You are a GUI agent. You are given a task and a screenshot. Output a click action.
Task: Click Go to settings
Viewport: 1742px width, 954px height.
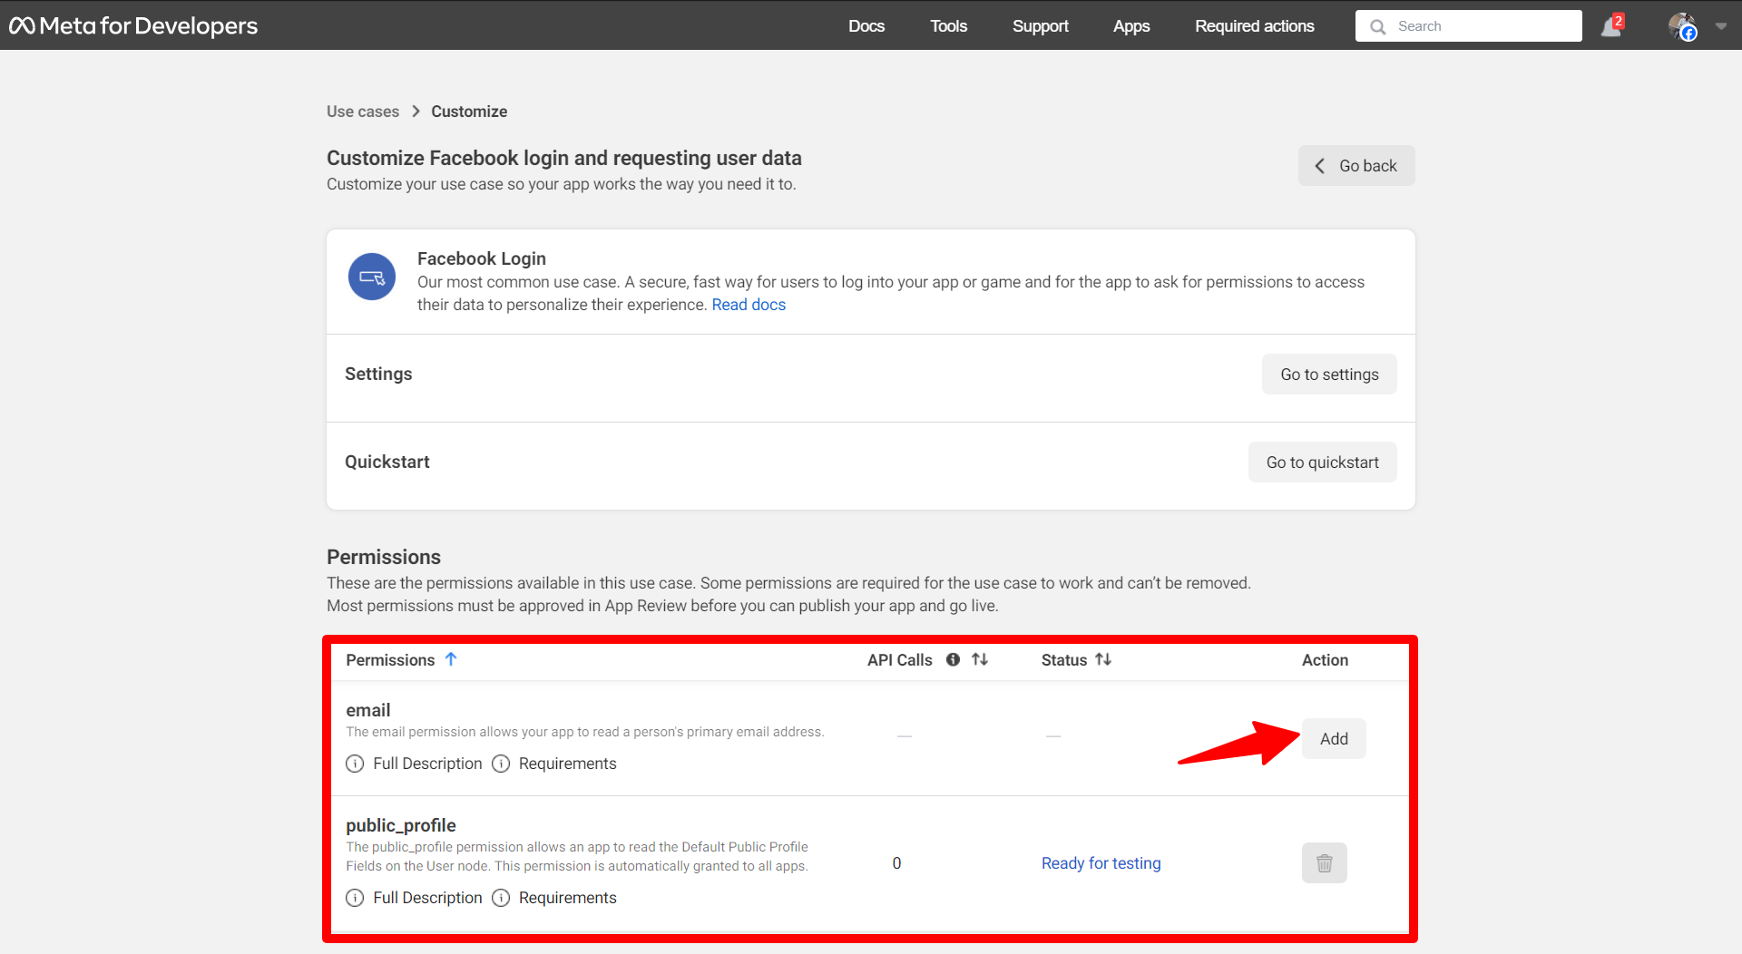coord(1328,374)
